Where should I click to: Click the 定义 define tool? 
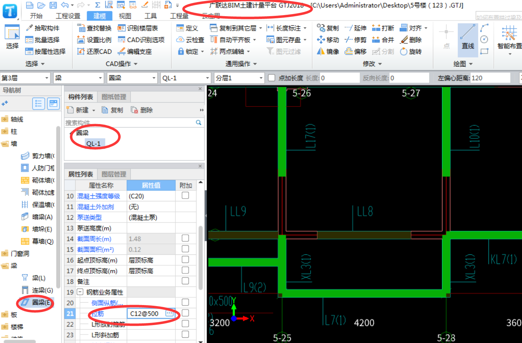pyautogui.click(x=187, y=28)
